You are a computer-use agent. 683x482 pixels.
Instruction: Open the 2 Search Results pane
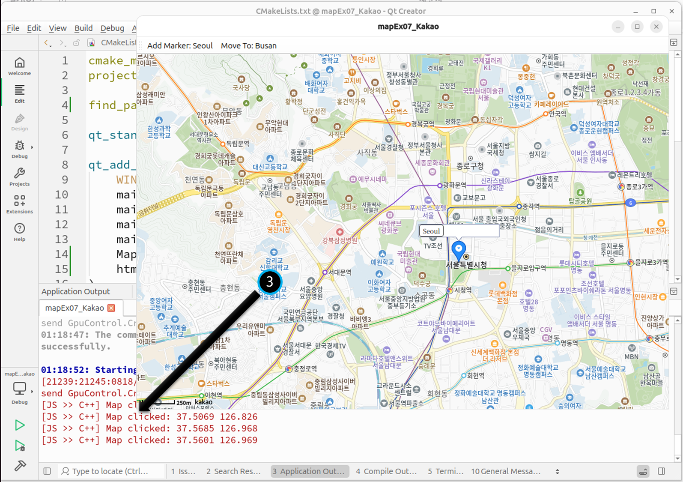tap(233, 471)
